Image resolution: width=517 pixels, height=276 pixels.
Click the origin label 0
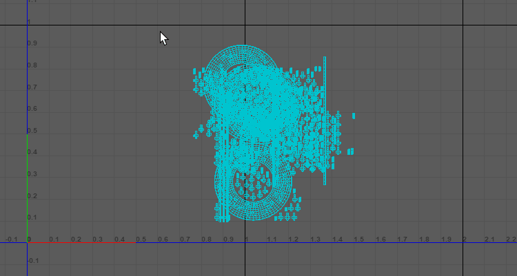pos(30,240)
